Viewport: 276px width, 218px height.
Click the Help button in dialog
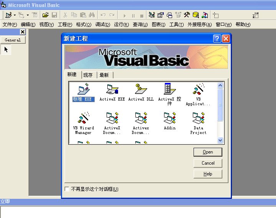[208, 174]
